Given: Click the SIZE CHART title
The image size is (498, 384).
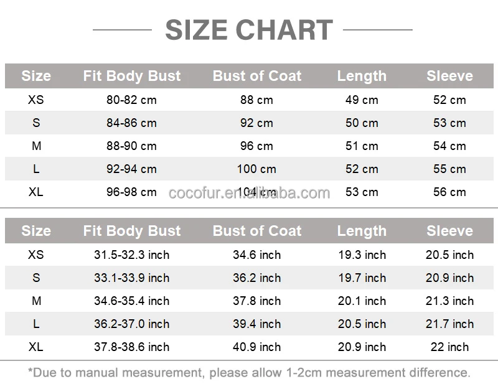Looking at the screenshot, I should pos(249,30).
